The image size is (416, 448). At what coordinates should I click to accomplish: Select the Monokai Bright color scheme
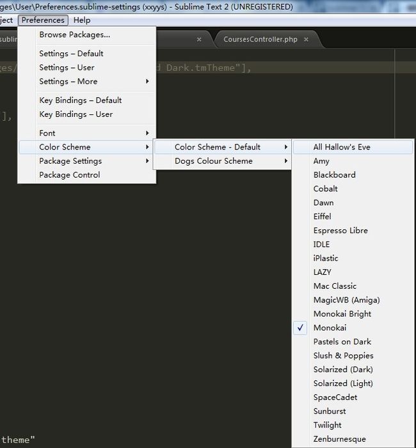coord(353,314)
